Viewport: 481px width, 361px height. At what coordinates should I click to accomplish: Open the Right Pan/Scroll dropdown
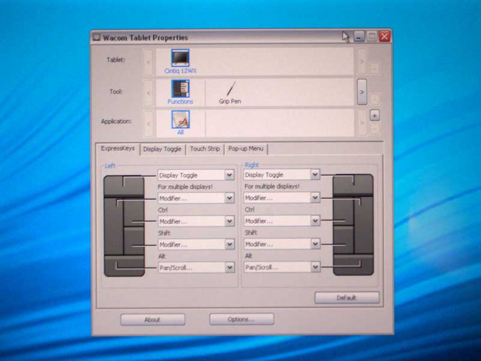281,267
